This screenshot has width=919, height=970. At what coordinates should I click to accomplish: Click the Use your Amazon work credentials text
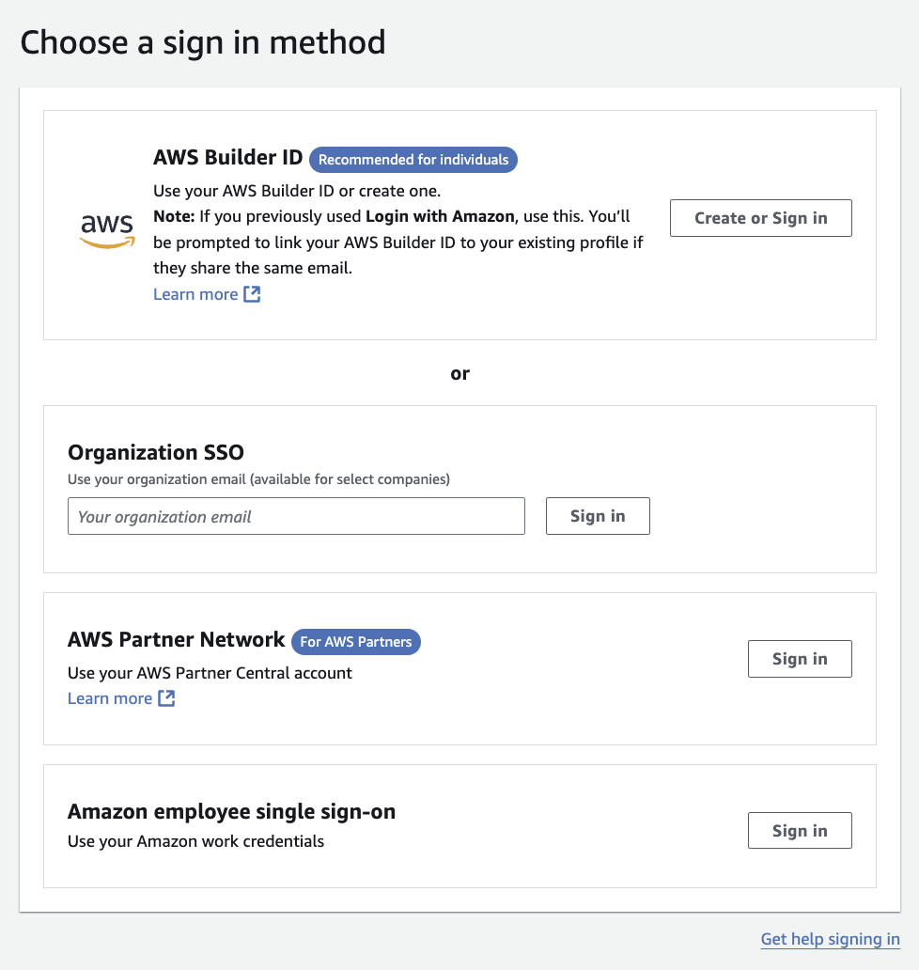pos(195,841)
